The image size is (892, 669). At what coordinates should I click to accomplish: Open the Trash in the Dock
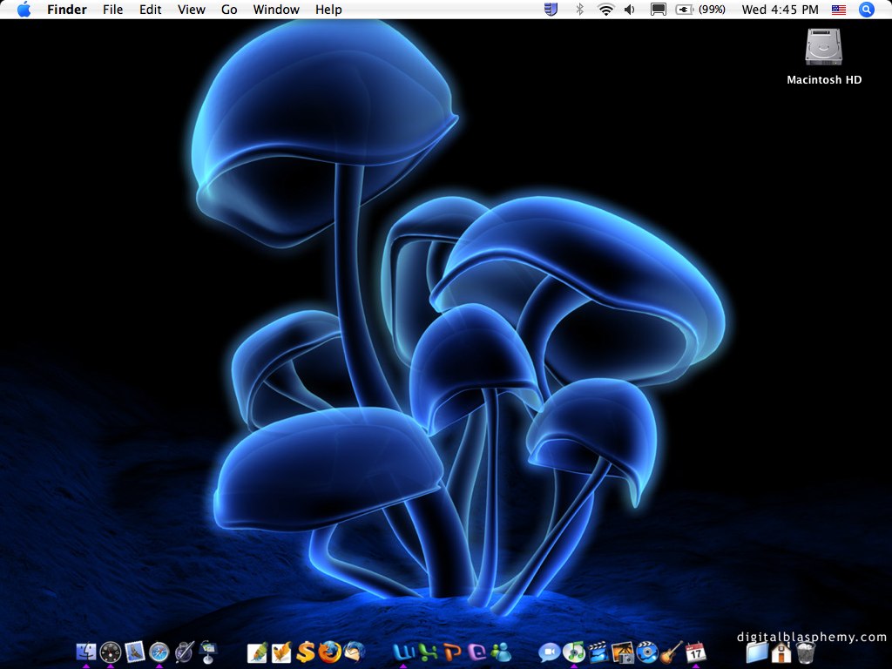805,652
